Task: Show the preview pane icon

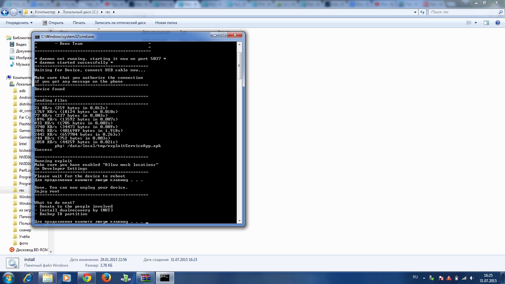Action: 486,23
